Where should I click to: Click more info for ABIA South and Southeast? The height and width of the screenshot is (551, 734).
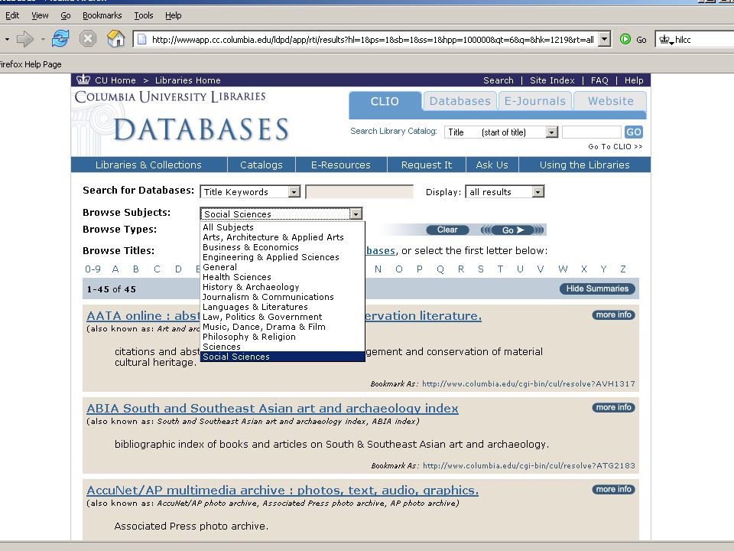click(x=614, y=408)
